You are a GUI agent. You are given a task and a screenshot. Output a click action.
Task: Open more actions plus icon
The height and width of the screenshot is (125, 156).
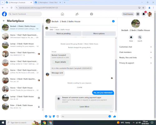coord(46,116)
